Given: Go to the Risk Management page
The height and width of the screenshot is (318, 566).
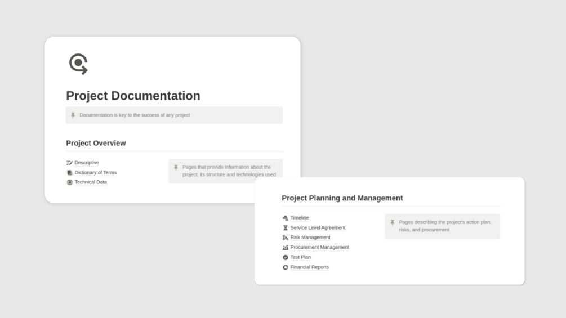Looking at the screenshot, I should click(310, 238).
